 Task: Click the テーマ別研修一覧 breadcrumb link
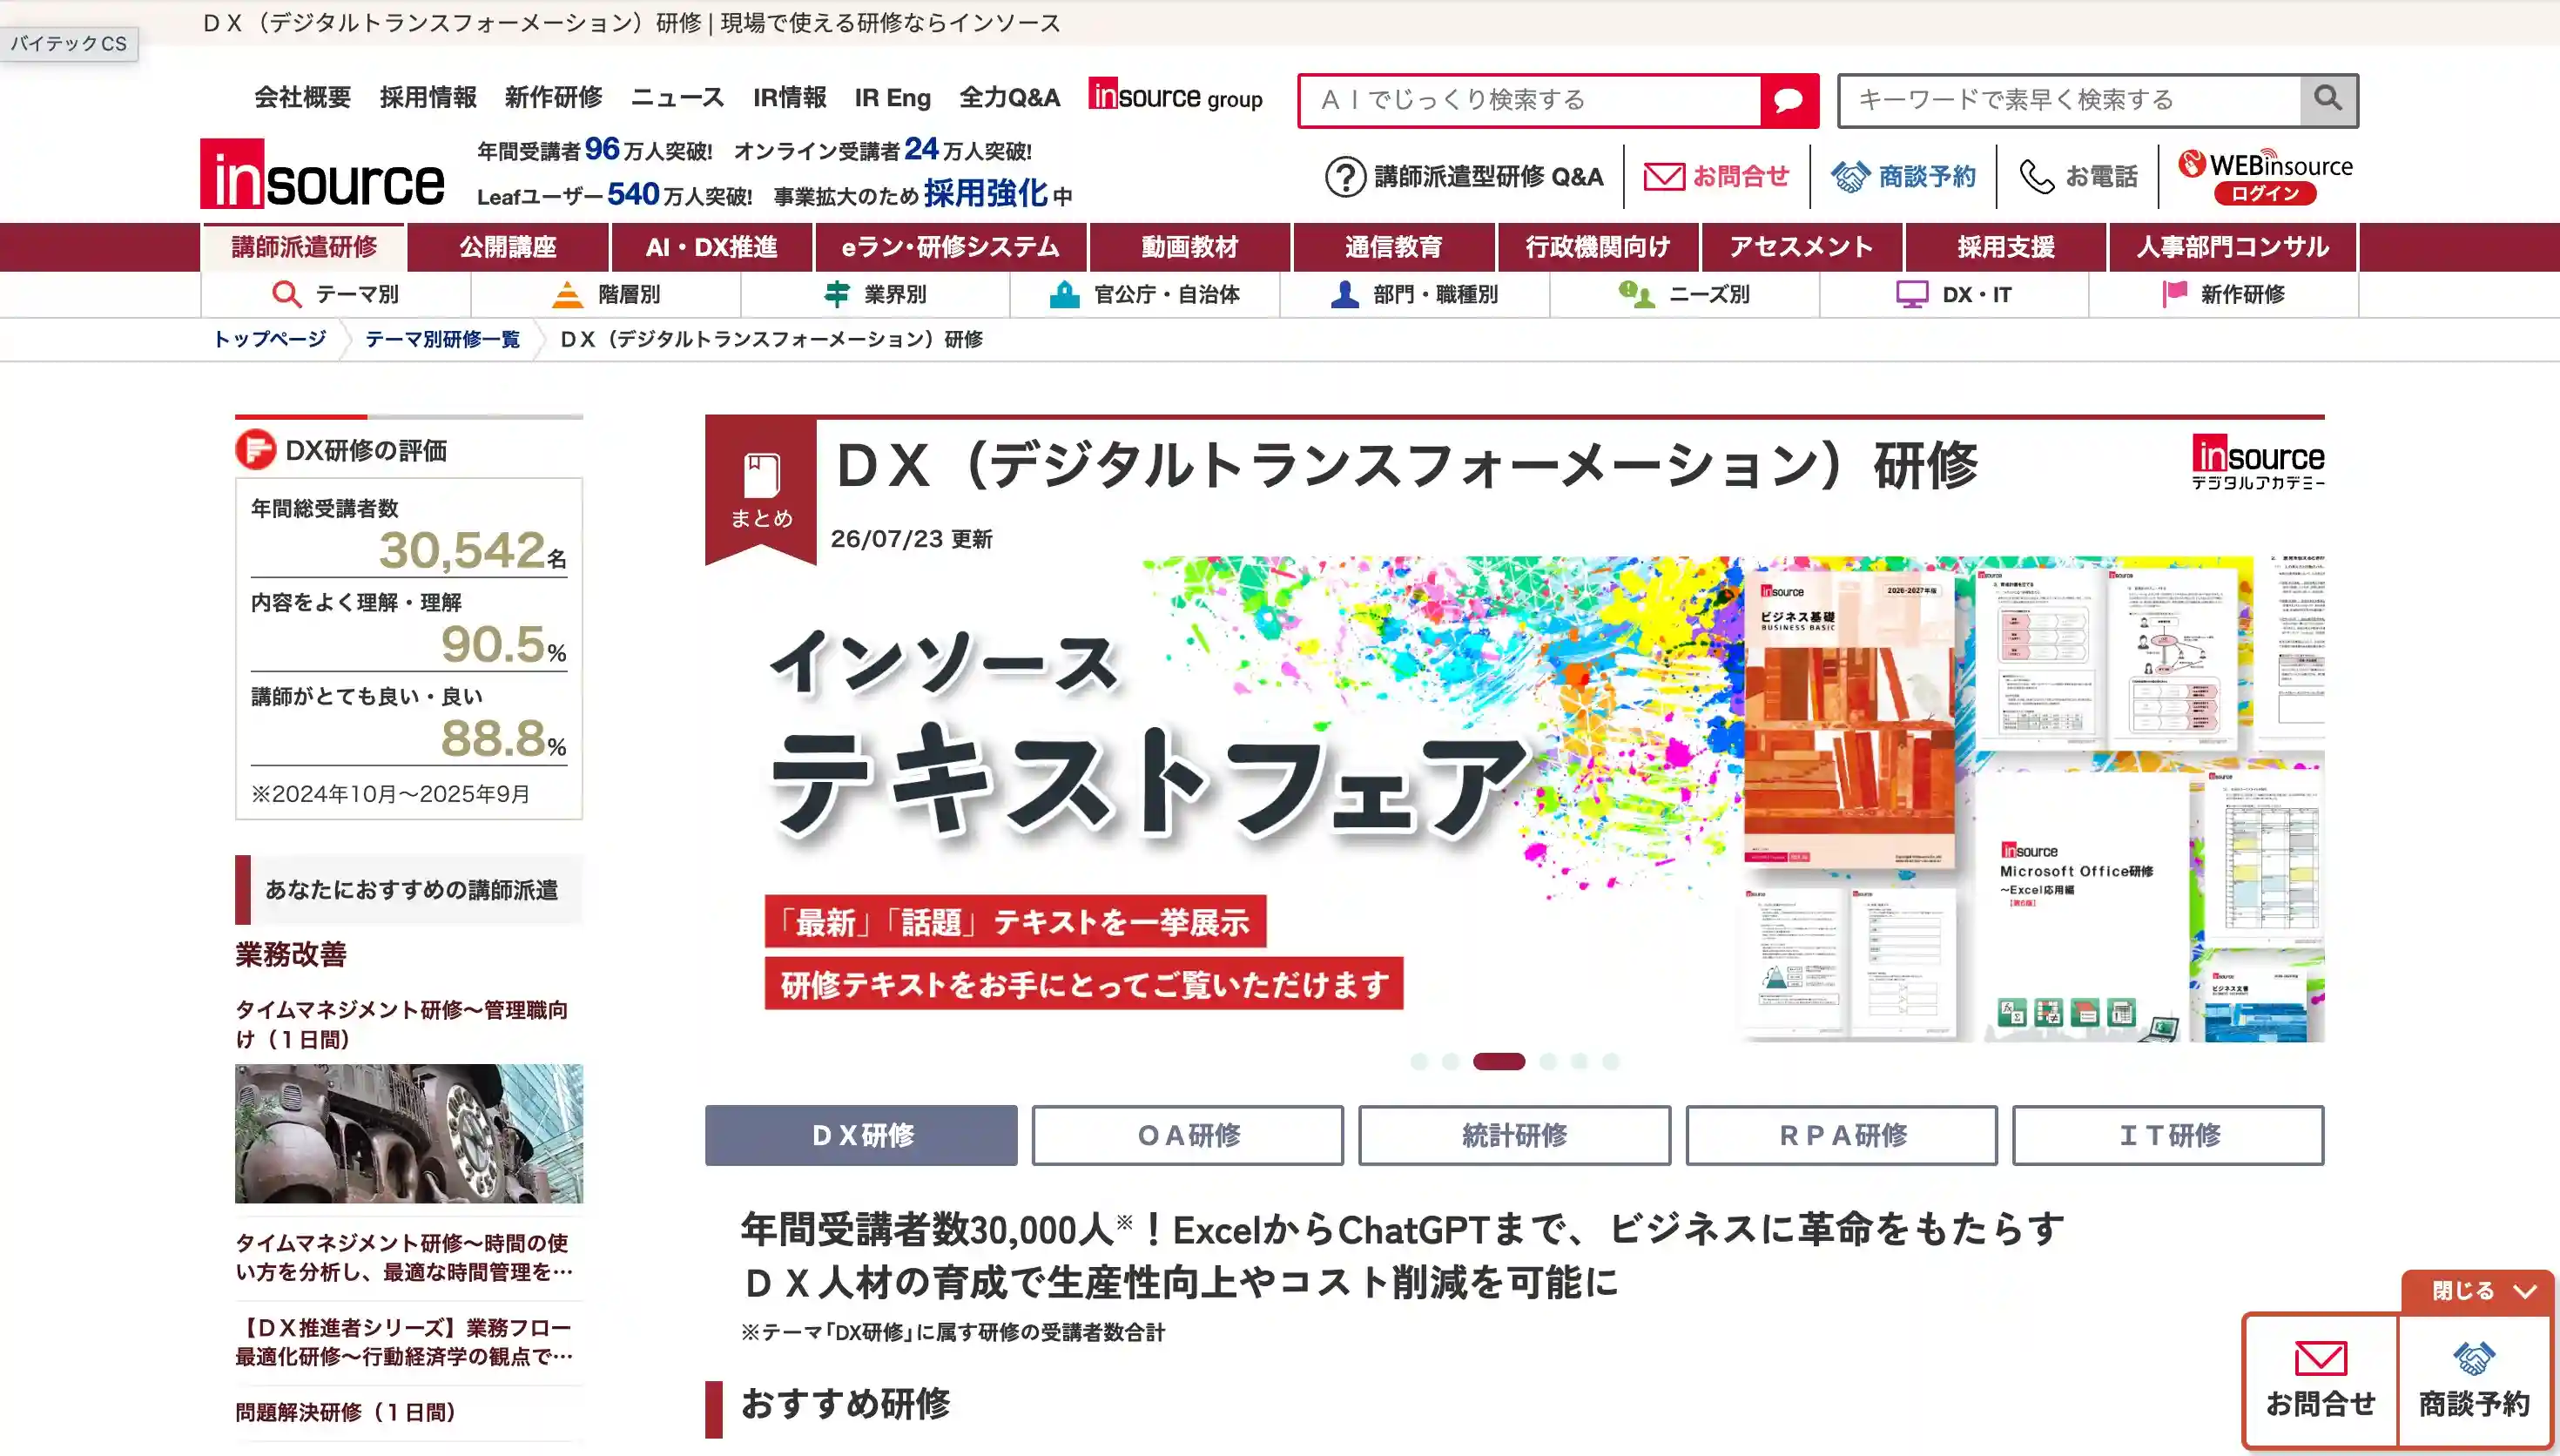pos(443,339)
